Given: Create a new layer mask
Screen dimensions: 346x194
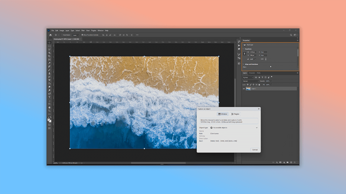Looking at the screenshot, I should 280,162.
